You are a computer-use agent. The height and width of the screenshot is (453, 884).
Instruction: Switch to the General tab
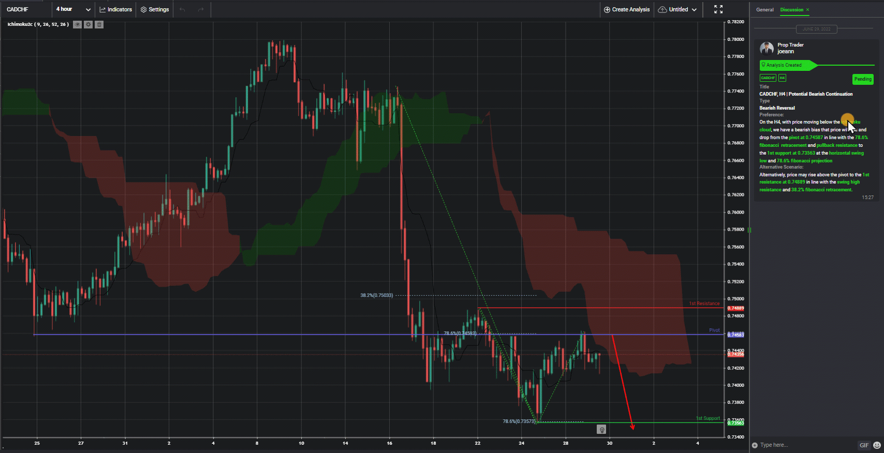[x=765, y=10]
